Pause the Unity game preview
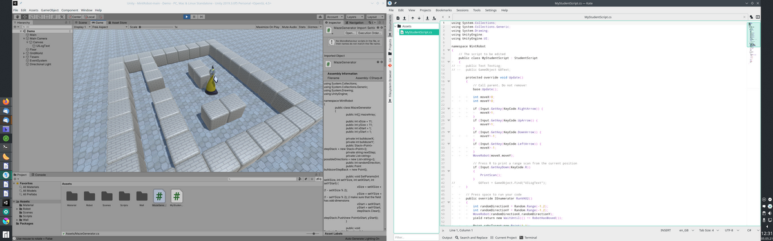Viewport: 773px width, 241px height. tap(194, 17)
